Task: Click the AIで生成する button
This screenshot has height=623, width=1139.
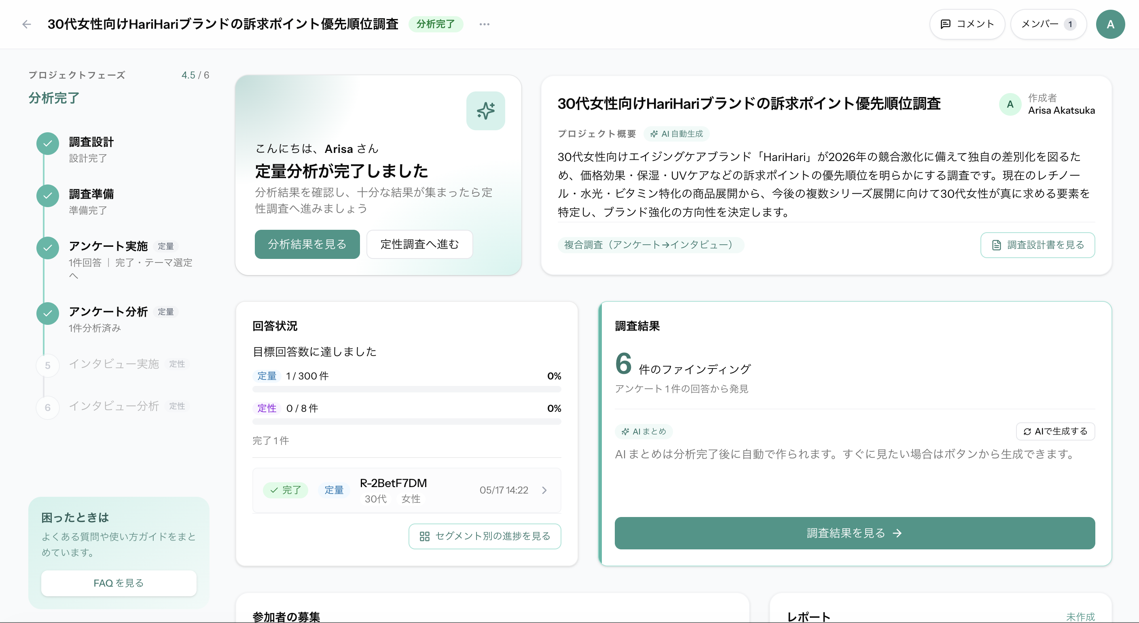Action: point(1055,432)
